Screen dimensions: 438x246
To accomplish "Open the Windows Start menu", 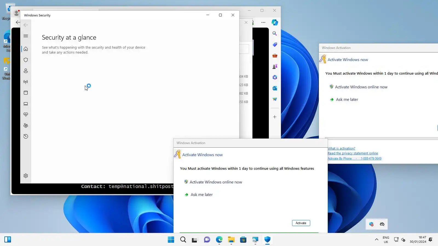I will [171, 240].
